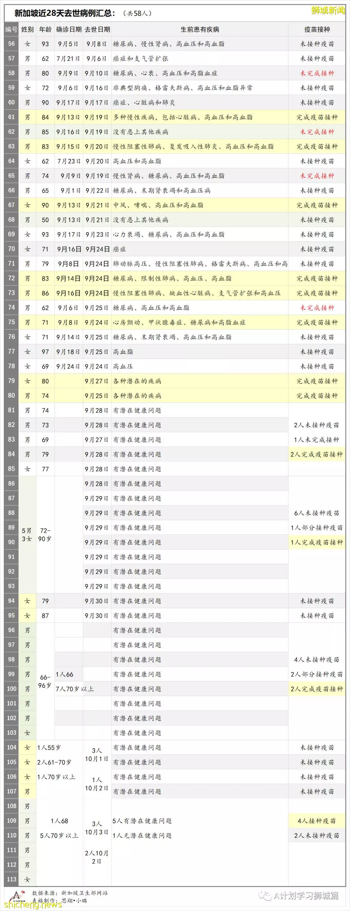Click the vaccination note 1人部分接种疫苗
Image resolution: width=350 pixels, height=911 pixels.
(x=316, y=528)
